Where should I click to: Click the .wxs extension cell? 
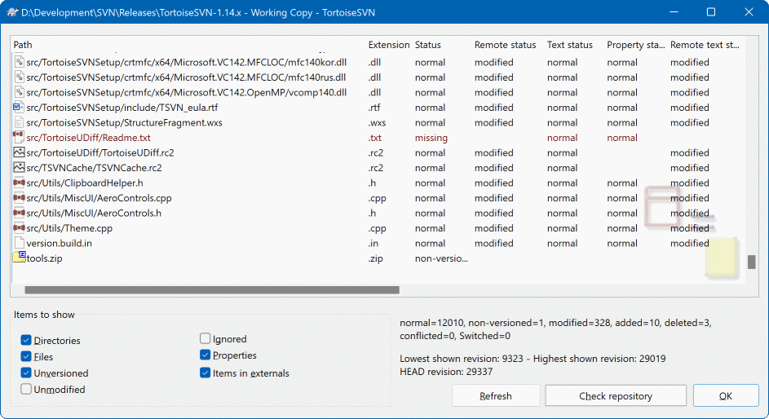377,122
